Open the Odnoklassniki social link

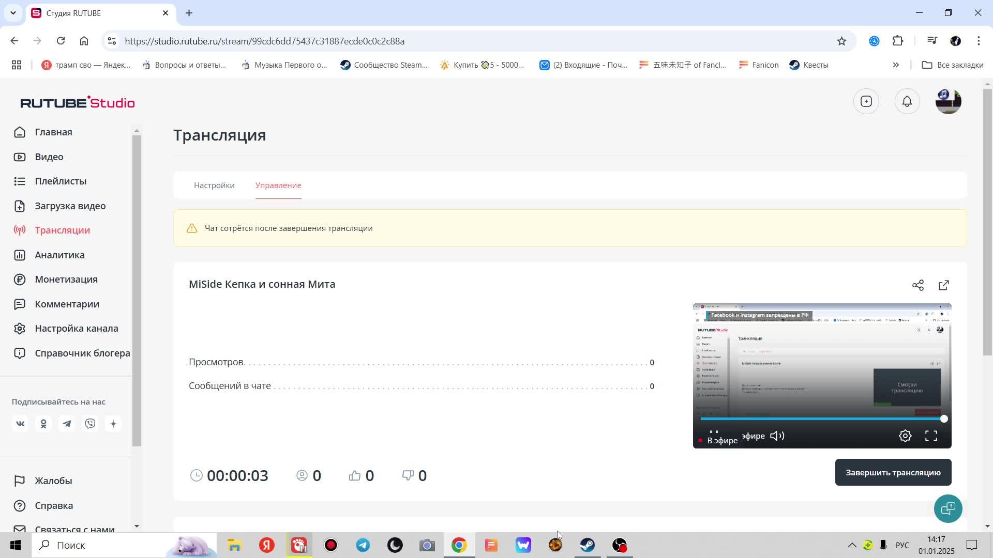43,424
